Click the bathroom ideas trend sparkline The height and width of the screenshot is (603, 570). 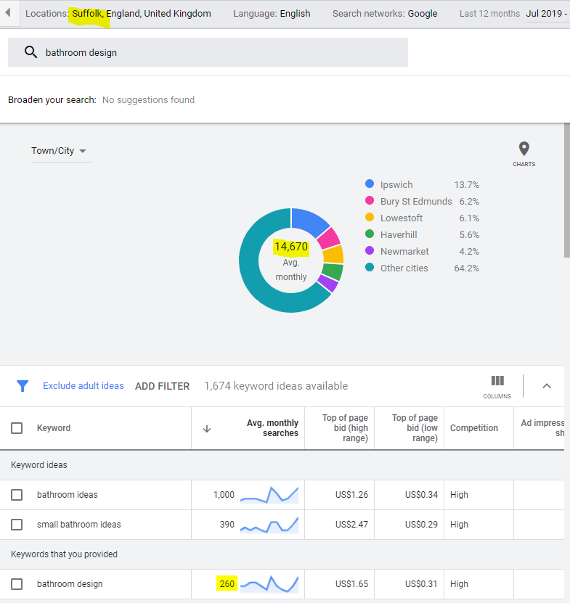[x=269, y=495]
